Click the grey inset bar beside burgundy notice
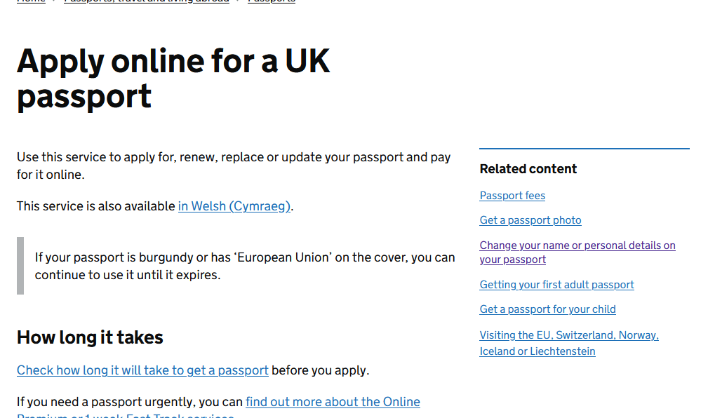Image resolution: width=708 pixels, height=418 pixels. click(20, 266)
